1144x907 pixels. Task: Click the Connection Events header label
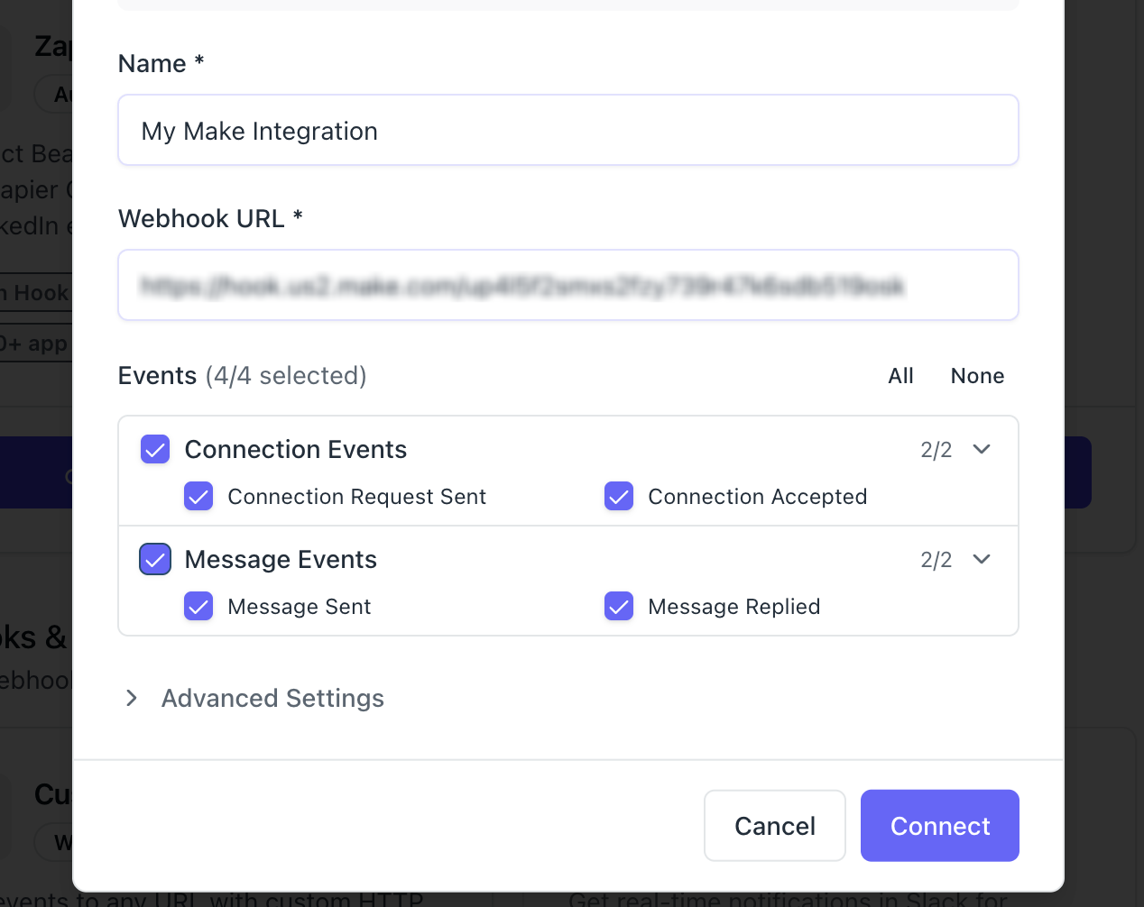click(x=296, y=449)
